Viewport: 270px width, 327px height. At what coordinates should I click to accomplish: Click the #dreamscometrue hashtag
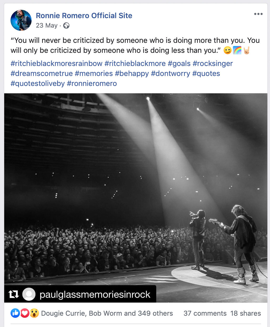click(42, 74)
